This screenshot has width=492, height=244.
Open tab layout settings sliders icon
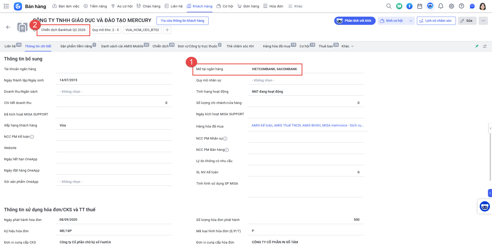click(x=485, y=46)
